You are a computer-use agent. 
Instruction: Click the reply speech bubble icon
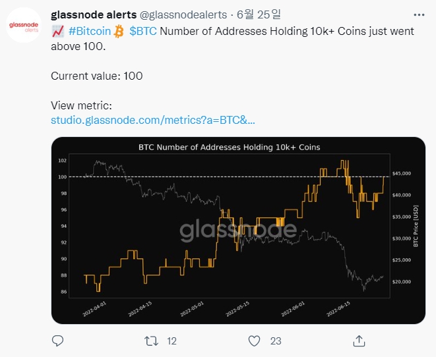coord(58,341)
